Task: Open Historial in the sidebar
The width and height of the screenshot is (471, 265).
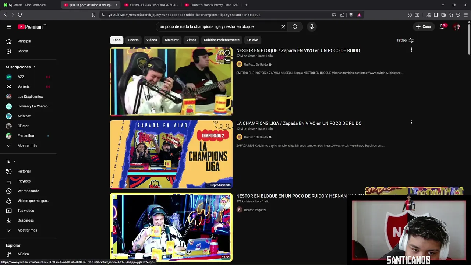Action: (28, 171)
